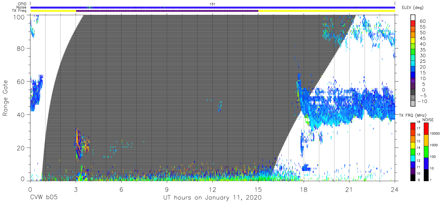Click x-axis tick label 9
This screenshot has height=205, width=444.
click(x=167, y=189)
